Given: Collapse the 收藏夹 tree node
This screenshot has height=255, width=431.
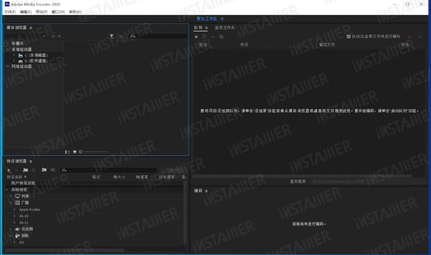Looking at the screenshot, I should (8, 43).
